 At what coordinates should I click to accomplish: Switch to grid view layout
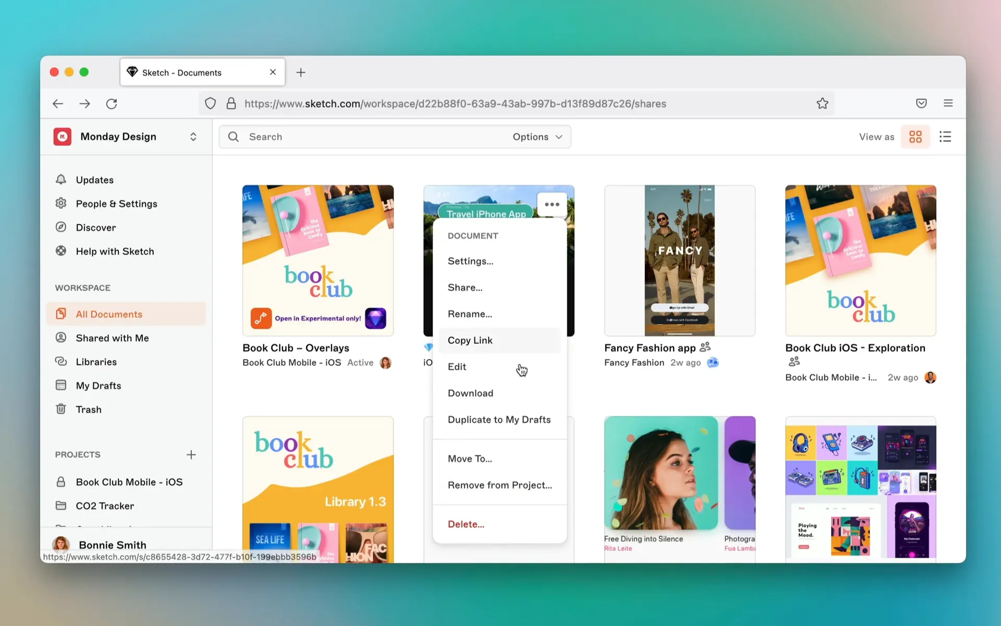click(x=915, y=137)
